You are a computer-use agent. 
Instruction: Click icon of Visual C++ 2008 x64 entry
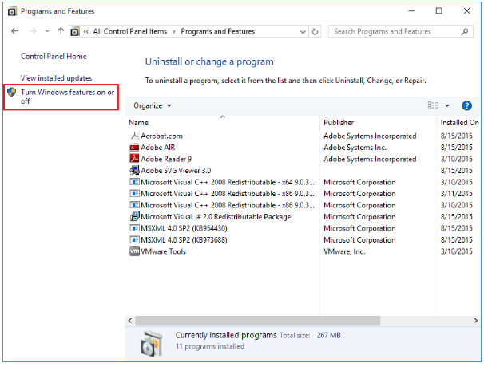pyautogui.click(x=134, y=182)
